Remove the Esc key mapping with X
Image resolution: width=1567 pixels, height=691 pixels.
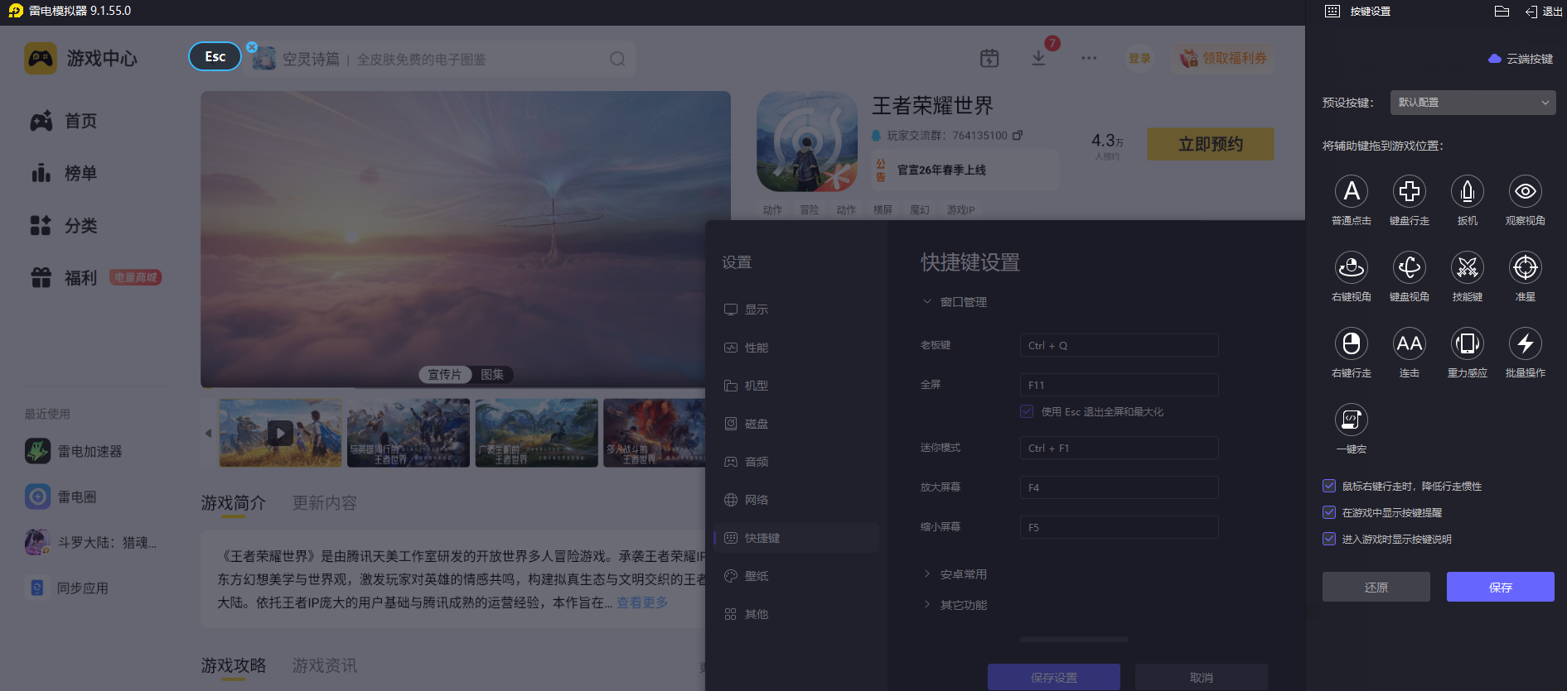pyautogui.click(x=252, y=47)
